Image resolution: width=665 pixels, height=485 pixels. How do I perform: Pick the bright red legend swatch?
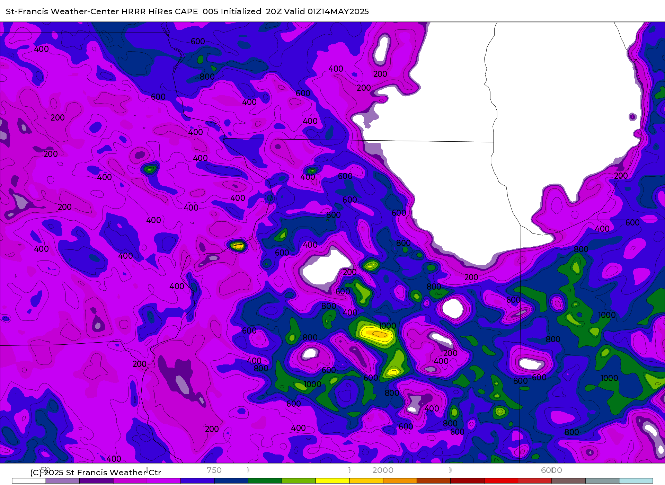point(501,481)
